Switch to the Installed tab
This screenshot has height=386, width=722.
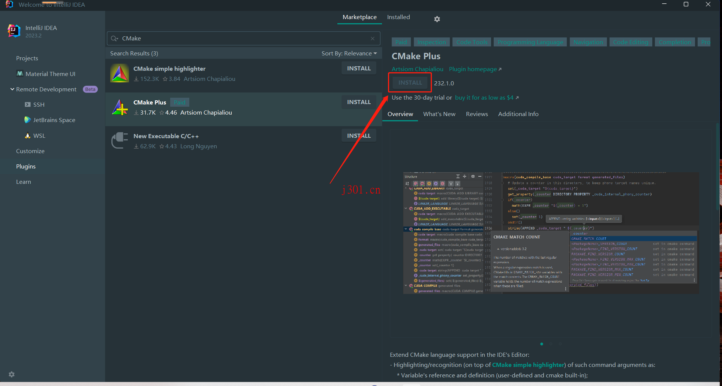[x=398, y=17]
